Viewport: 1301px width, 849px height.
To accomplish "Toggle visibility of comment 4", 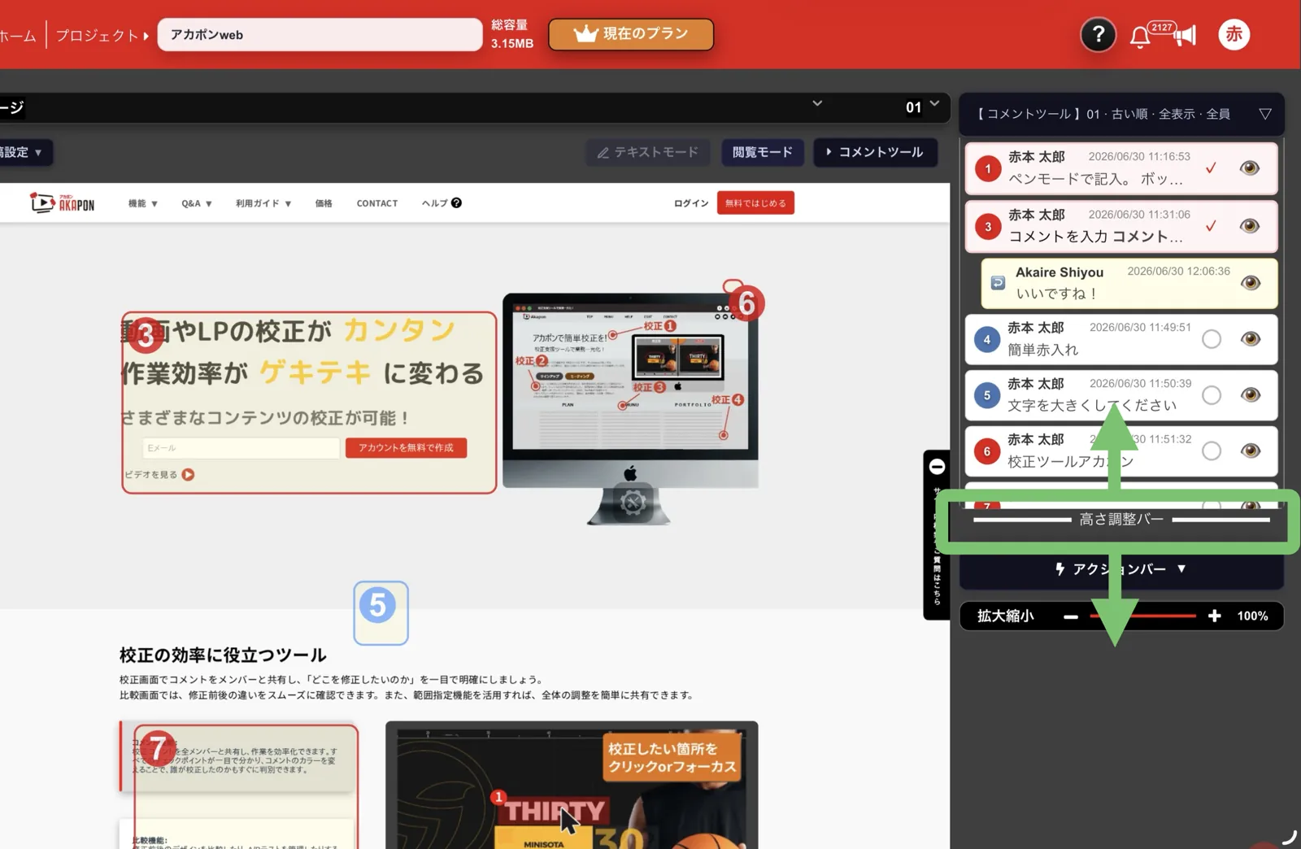I will coord(1251,339).
